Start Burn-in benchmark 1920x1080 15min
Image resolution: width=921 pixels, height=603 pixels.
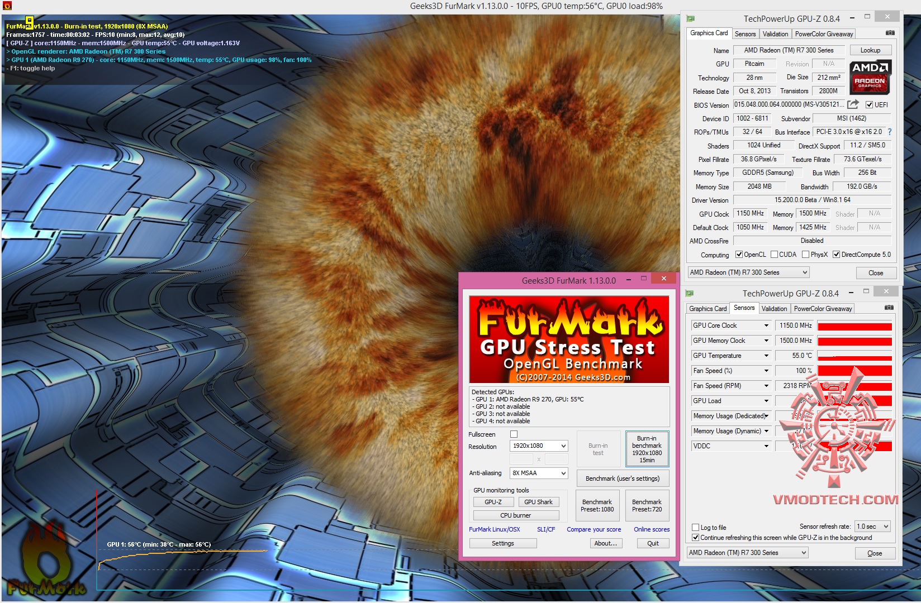coord(647,449)
